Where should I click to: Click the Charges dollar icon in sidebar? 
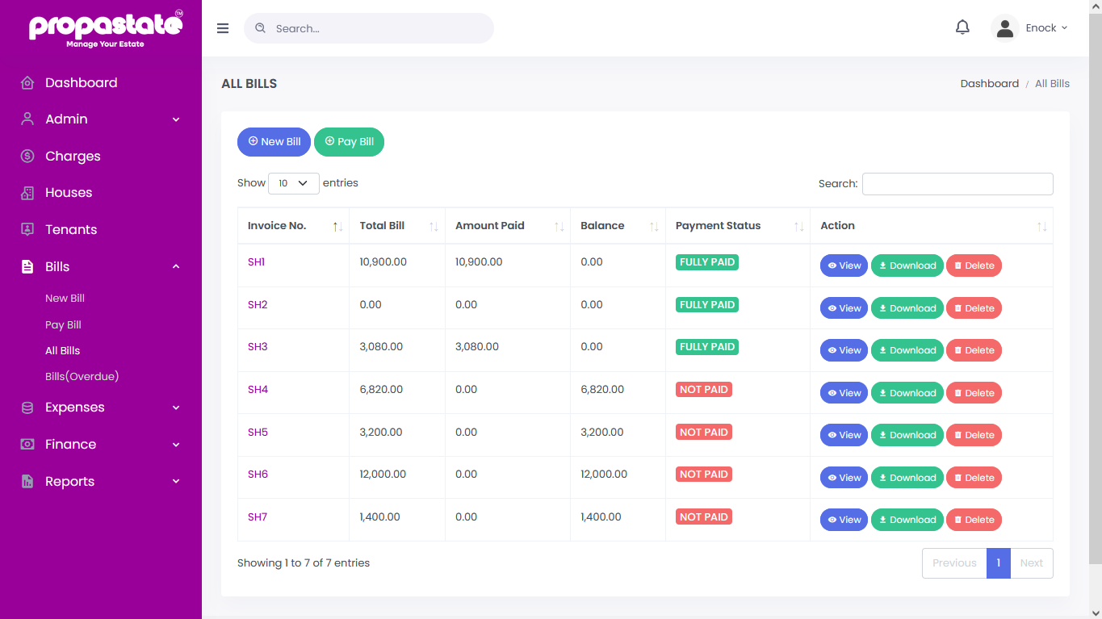point(27,157)
